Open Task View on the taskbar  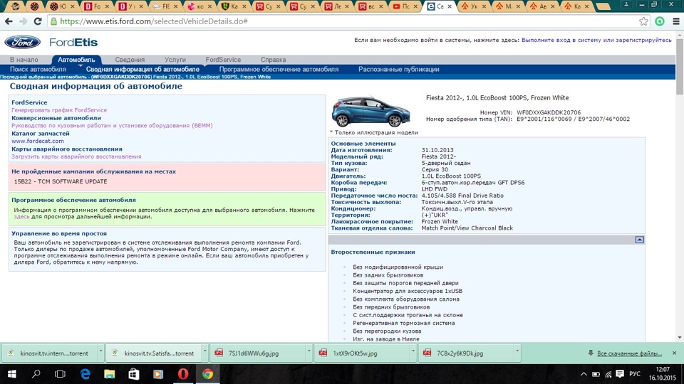[60, 374]
